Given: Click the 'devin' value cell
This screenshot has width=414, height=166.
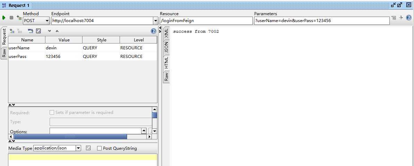Looking at the screenshot, I should (64, 48).
